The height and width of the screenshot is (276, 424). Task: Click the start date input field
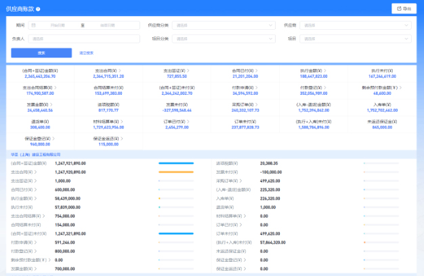[x=60, y=25]
